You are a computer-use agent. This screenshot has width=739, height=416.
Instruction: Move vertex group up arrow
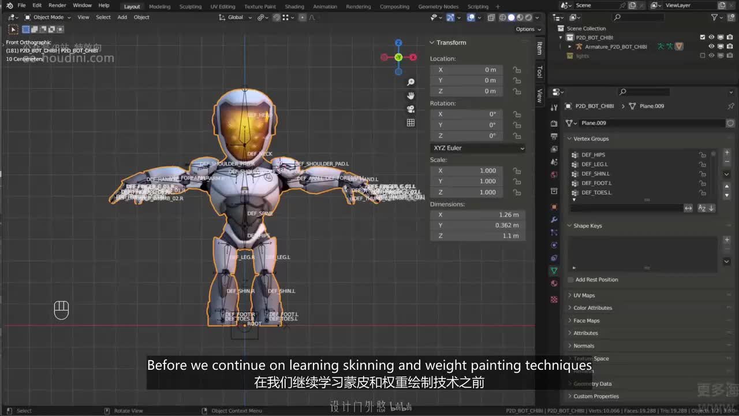point(727,186)
